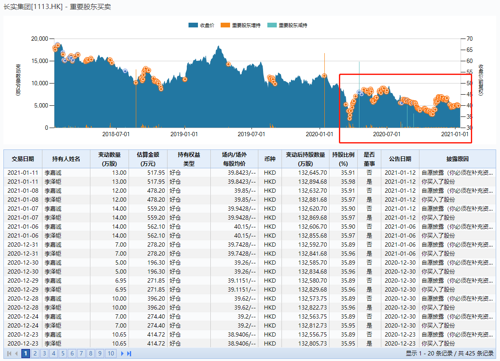Sort by 持股比例 column header
This screenshot has height=361, width=500.
(x=343, y=159)
